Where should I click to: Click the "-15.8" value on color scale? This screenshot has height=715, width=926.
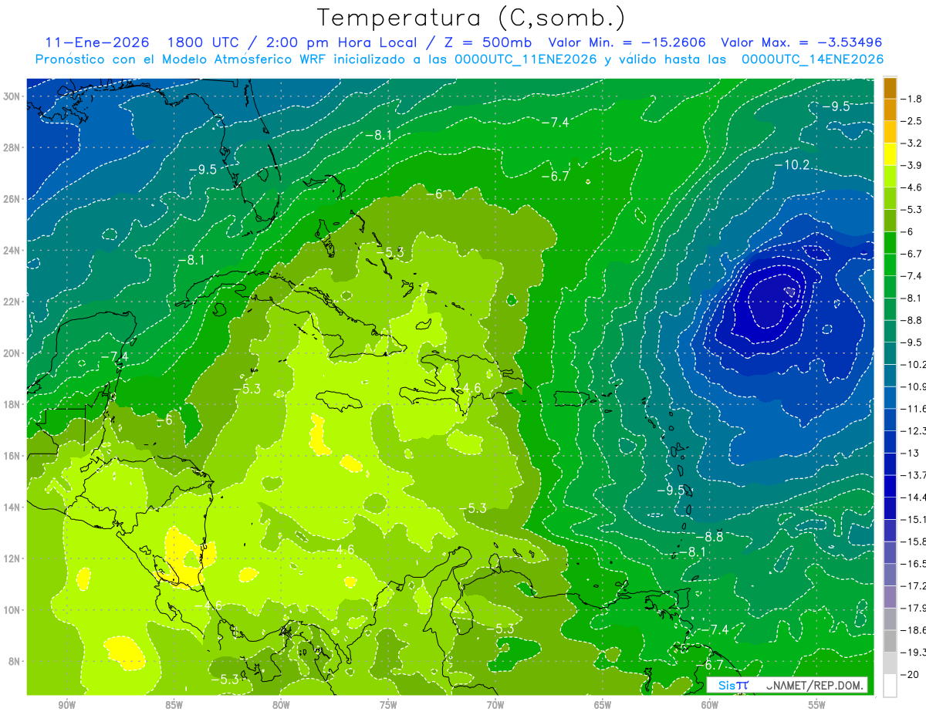[x=914, y=541]
